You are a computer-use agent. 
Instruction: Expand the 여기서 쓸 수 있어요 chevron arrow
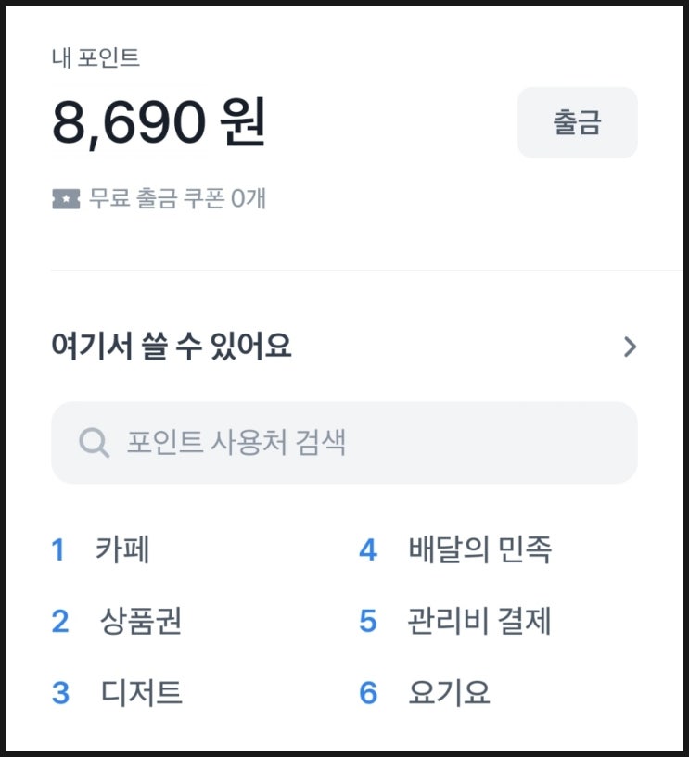[x=630, y=347]
